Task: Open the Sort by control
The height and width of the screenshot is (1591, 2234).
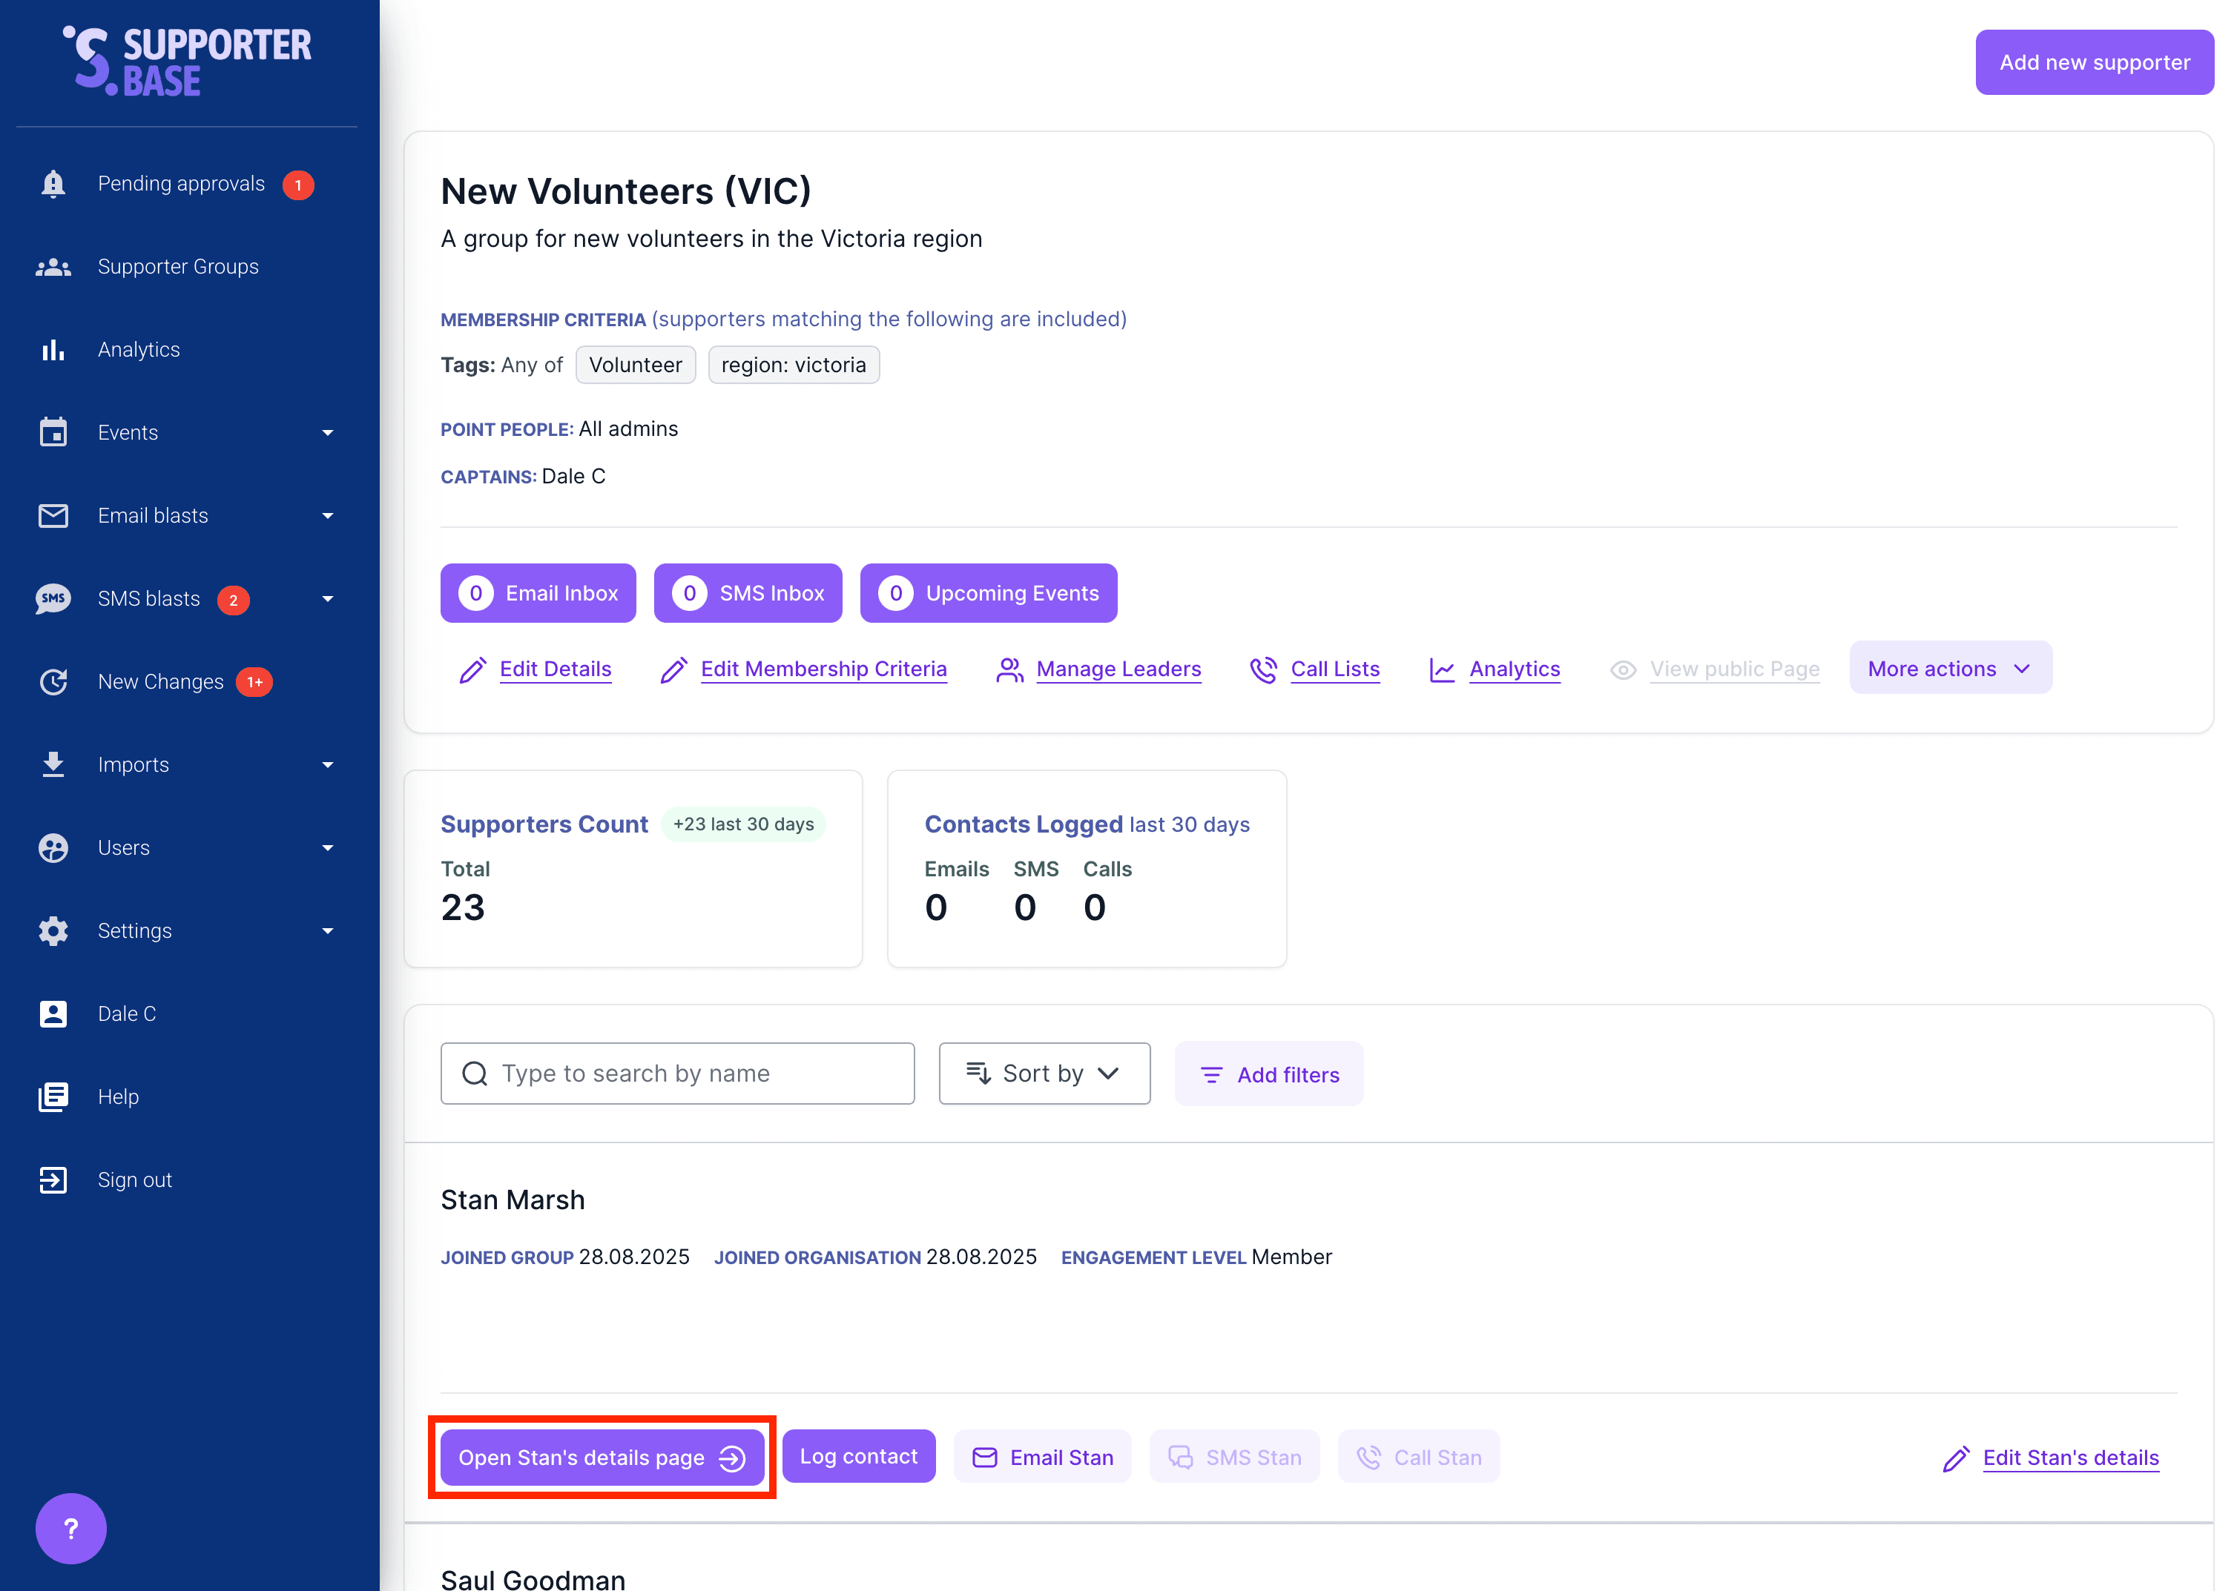Action: (x=1044, y=1073)
